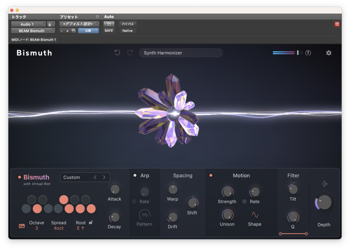
Task: Click the SAFE button
Action: pyautogui.click(x=109, y=30)
